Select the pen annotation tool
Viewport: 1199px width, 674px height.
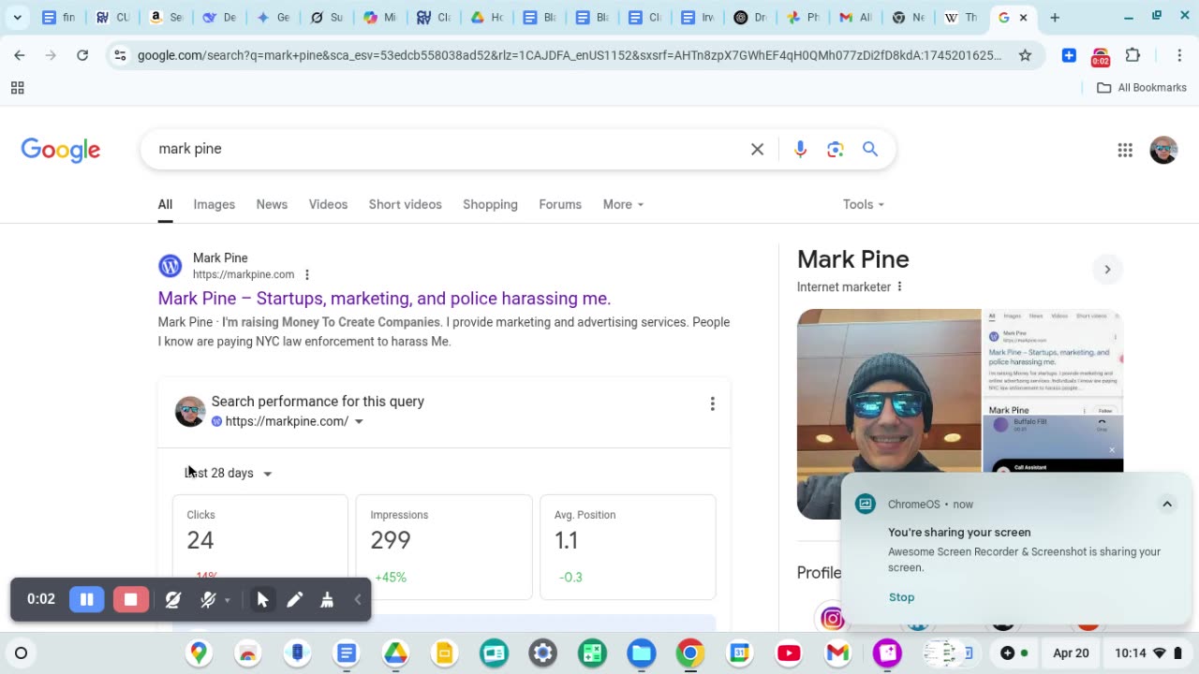coord(295,600)
